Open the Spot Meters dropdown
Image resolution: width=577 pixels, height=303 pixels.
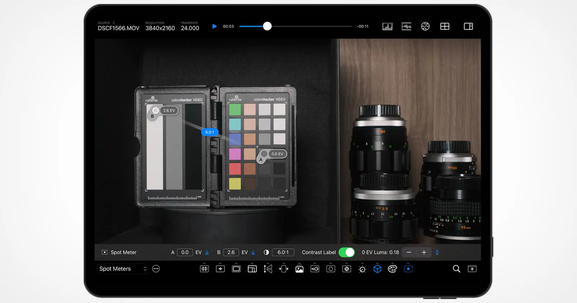click(123, 269)
